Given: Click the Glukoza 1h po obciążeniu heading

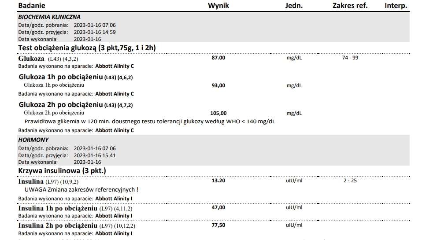Looking at the screenshot, I should click(x=75, y=77).
